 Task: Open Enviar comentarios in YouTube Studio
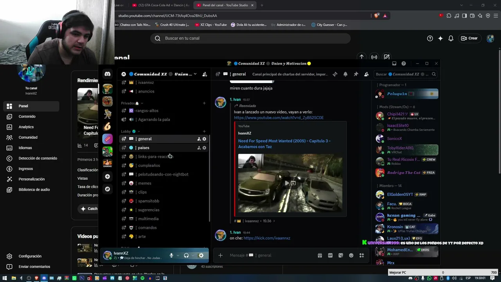(x=31, y=267)
